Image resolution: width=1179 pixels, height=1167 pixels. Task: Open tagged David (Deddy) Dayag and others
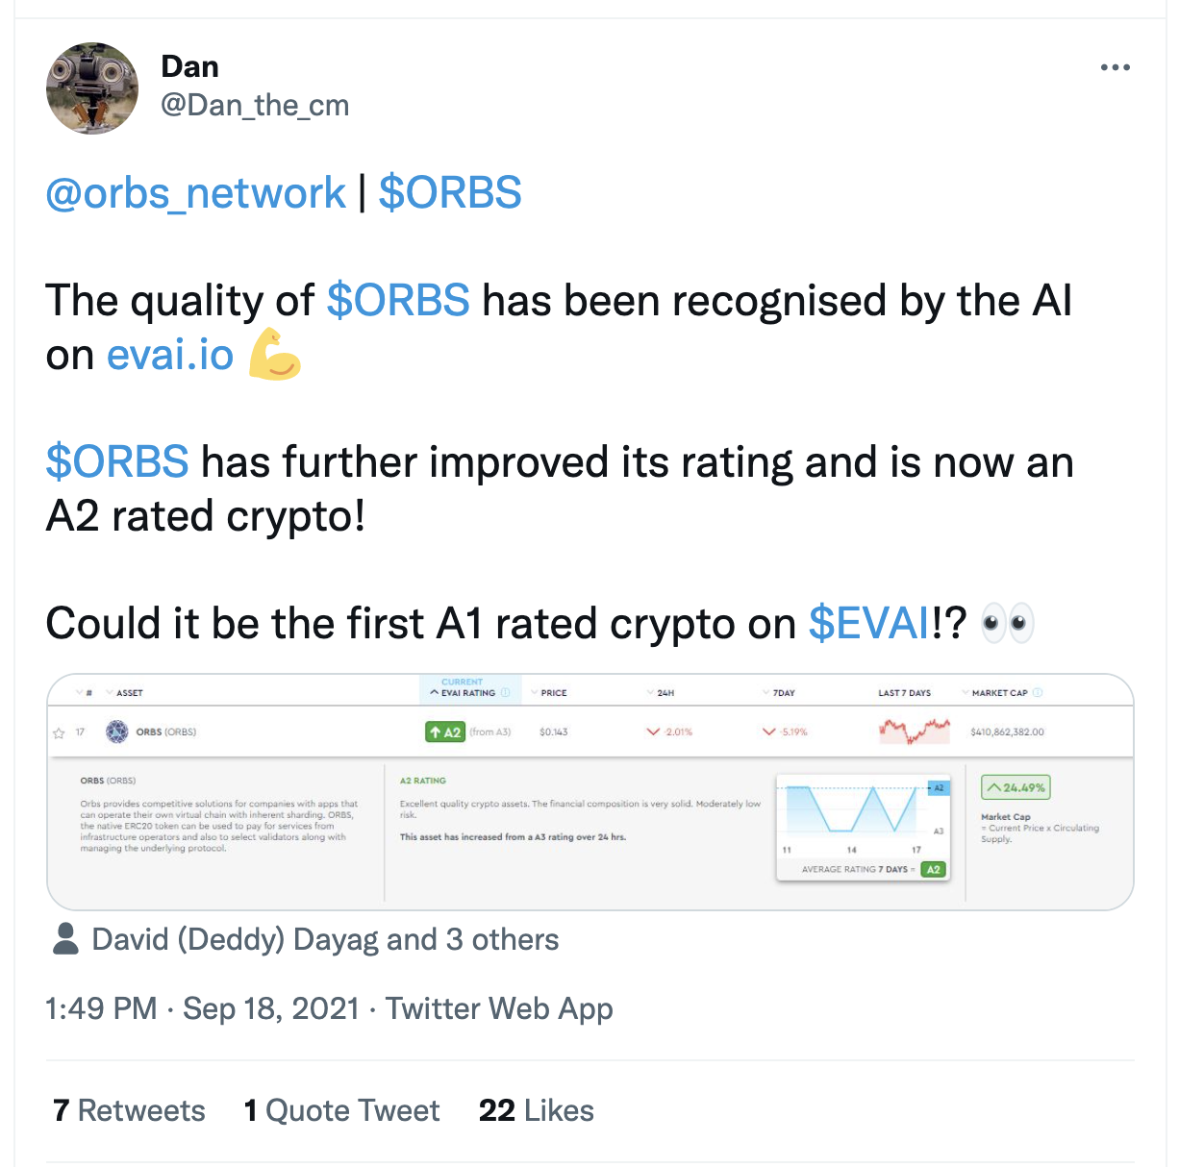(325, 939)
